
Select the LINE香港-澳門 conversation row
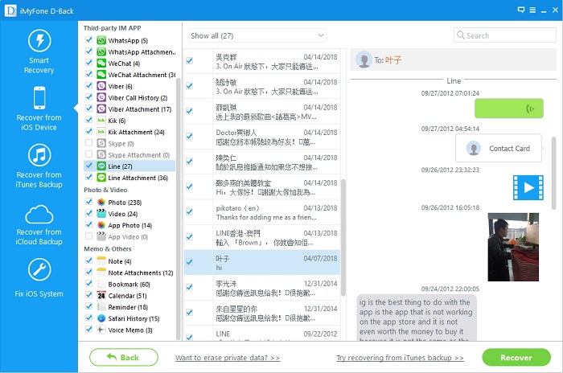click(x=261, y=237)
